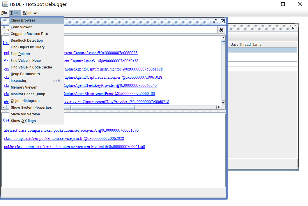Maximize the Class Browser internal window
The height and width of the screenshot is (206, 308).
(215, 21)
